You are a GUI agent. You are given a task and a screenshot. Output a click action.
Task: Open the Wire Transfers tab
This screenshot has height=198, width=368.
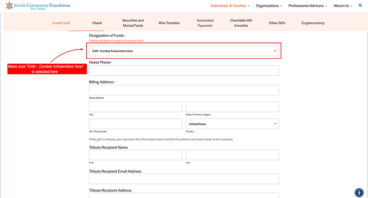pyautogui.click(x=169, y=23)
